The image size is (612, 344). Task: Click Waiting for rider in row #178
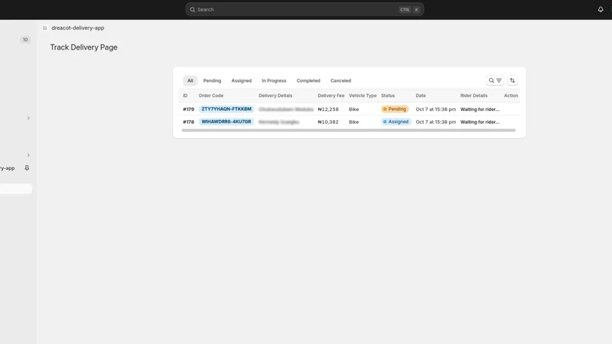point(480,122)
